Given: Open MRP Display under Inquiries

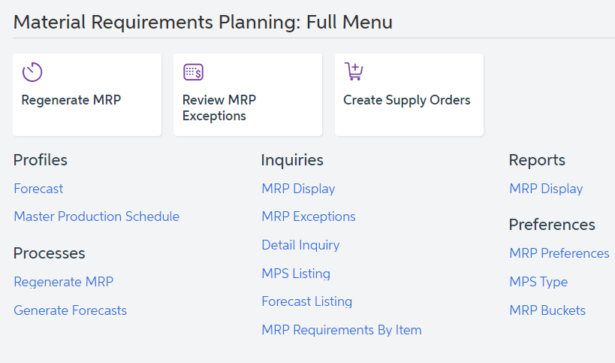Looking at the screenshot, I should [298, 189].
